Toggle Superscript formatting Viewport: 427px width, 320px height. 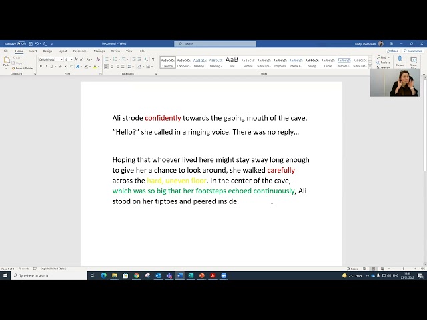[71, 67]
